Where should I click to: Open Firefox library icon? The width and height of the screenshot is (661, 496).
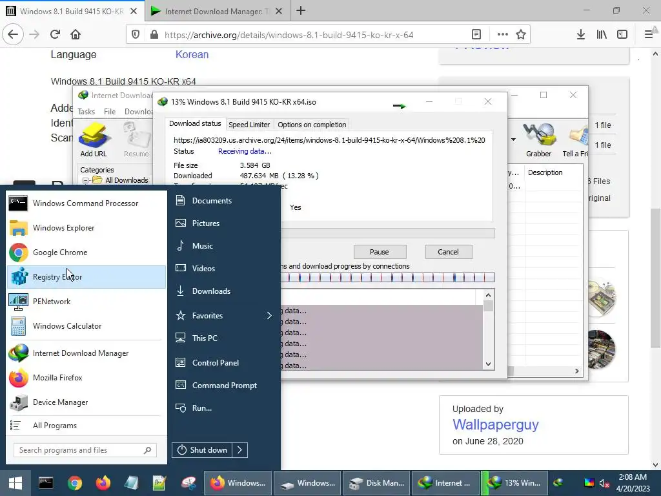pyautogui.click(x=602, y=34)
